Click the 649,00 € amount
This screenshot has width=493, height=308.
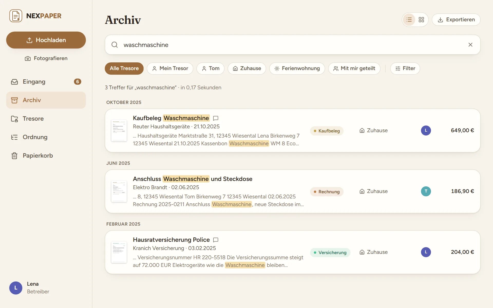(462, 130)
